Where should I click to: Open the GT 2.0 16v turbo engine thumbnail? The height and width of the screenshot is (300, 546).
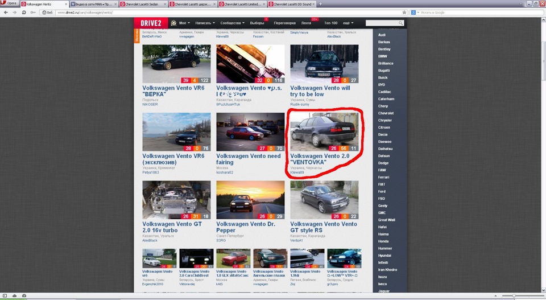coord(176,200)
